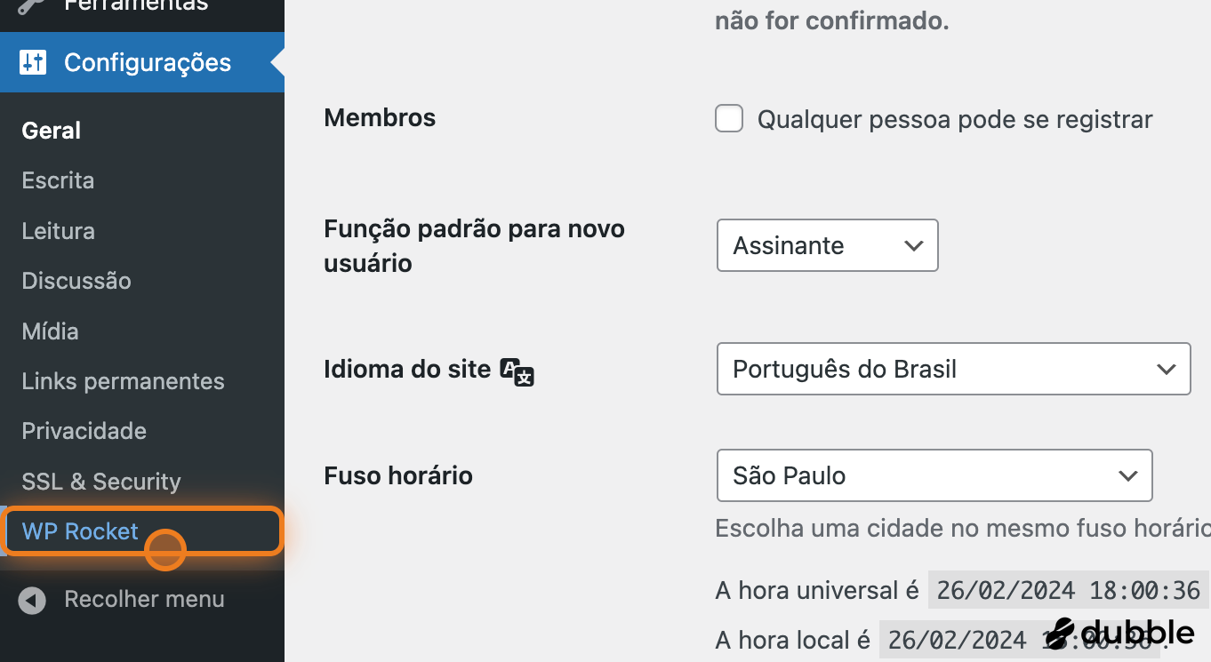Select Discussão in the sidebar
1211x662 pixels.
pyautogui.click(x=76, y=281)
